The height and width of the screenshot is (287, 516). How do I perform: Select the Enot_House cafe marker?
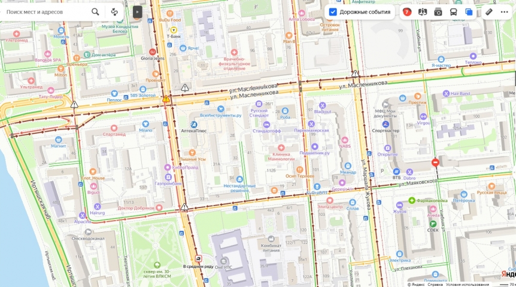pos(93,172)
